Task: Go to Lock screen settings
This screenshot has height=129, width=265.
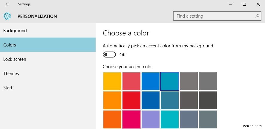Action: (x=15, y=59)
